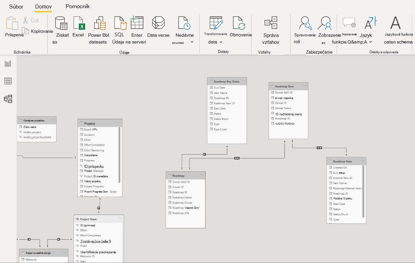This screenshot has width=415, height=263.
Task: Open Roadmap table more options menu
Action: [x=202, y=175]
